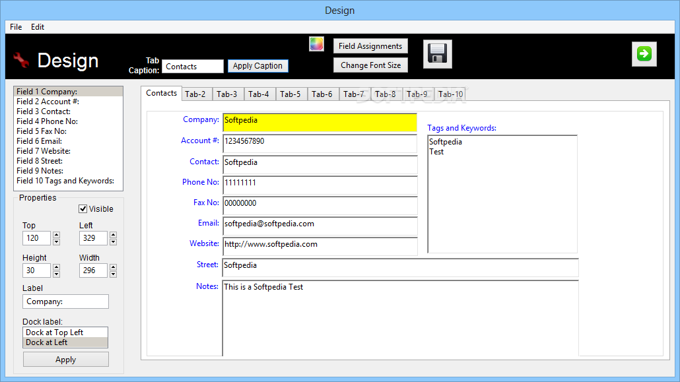This screenshot has width=680, height=382.
Task: Select Field 1 Company: in list
Action: [x=69, y=92]
